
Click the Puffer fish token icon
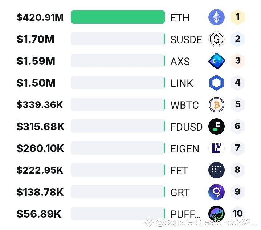pyautogui.click(x=216, y=214)
